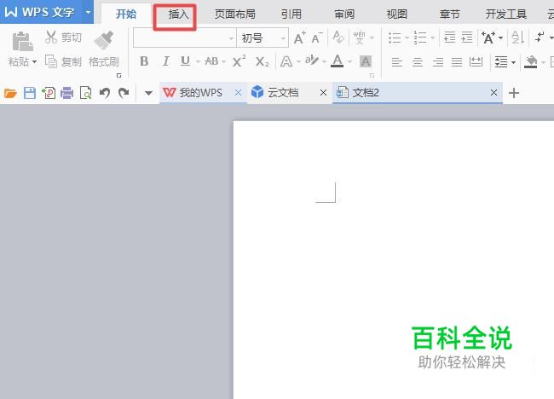Click the bullet list icon
Viewport: 554px width, 399px height.
click(x=395, y=38)
